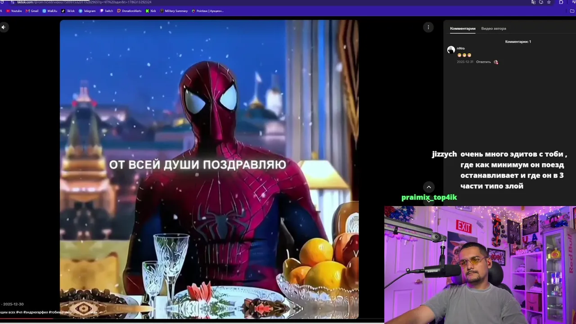Click the comment date 2025-12-31
The height and width of the screenshot is (324, 576).
point(465,62)
